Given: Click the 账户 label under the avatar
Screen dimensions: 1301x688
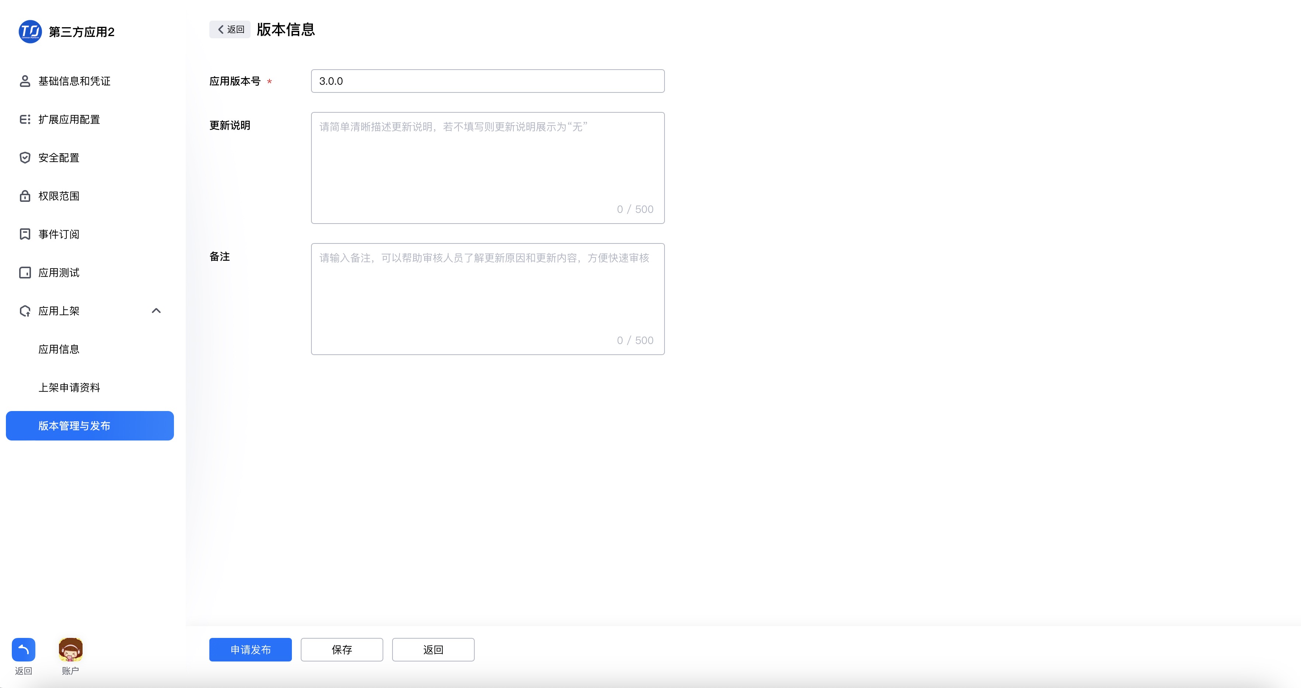Looking at the screenshot, I should (71, 671).
